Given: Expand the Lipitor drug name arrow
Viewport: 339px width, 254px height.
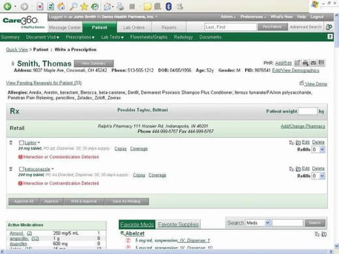Looking at the screenshot, I should pyautogui.click(x=39, y=143).
